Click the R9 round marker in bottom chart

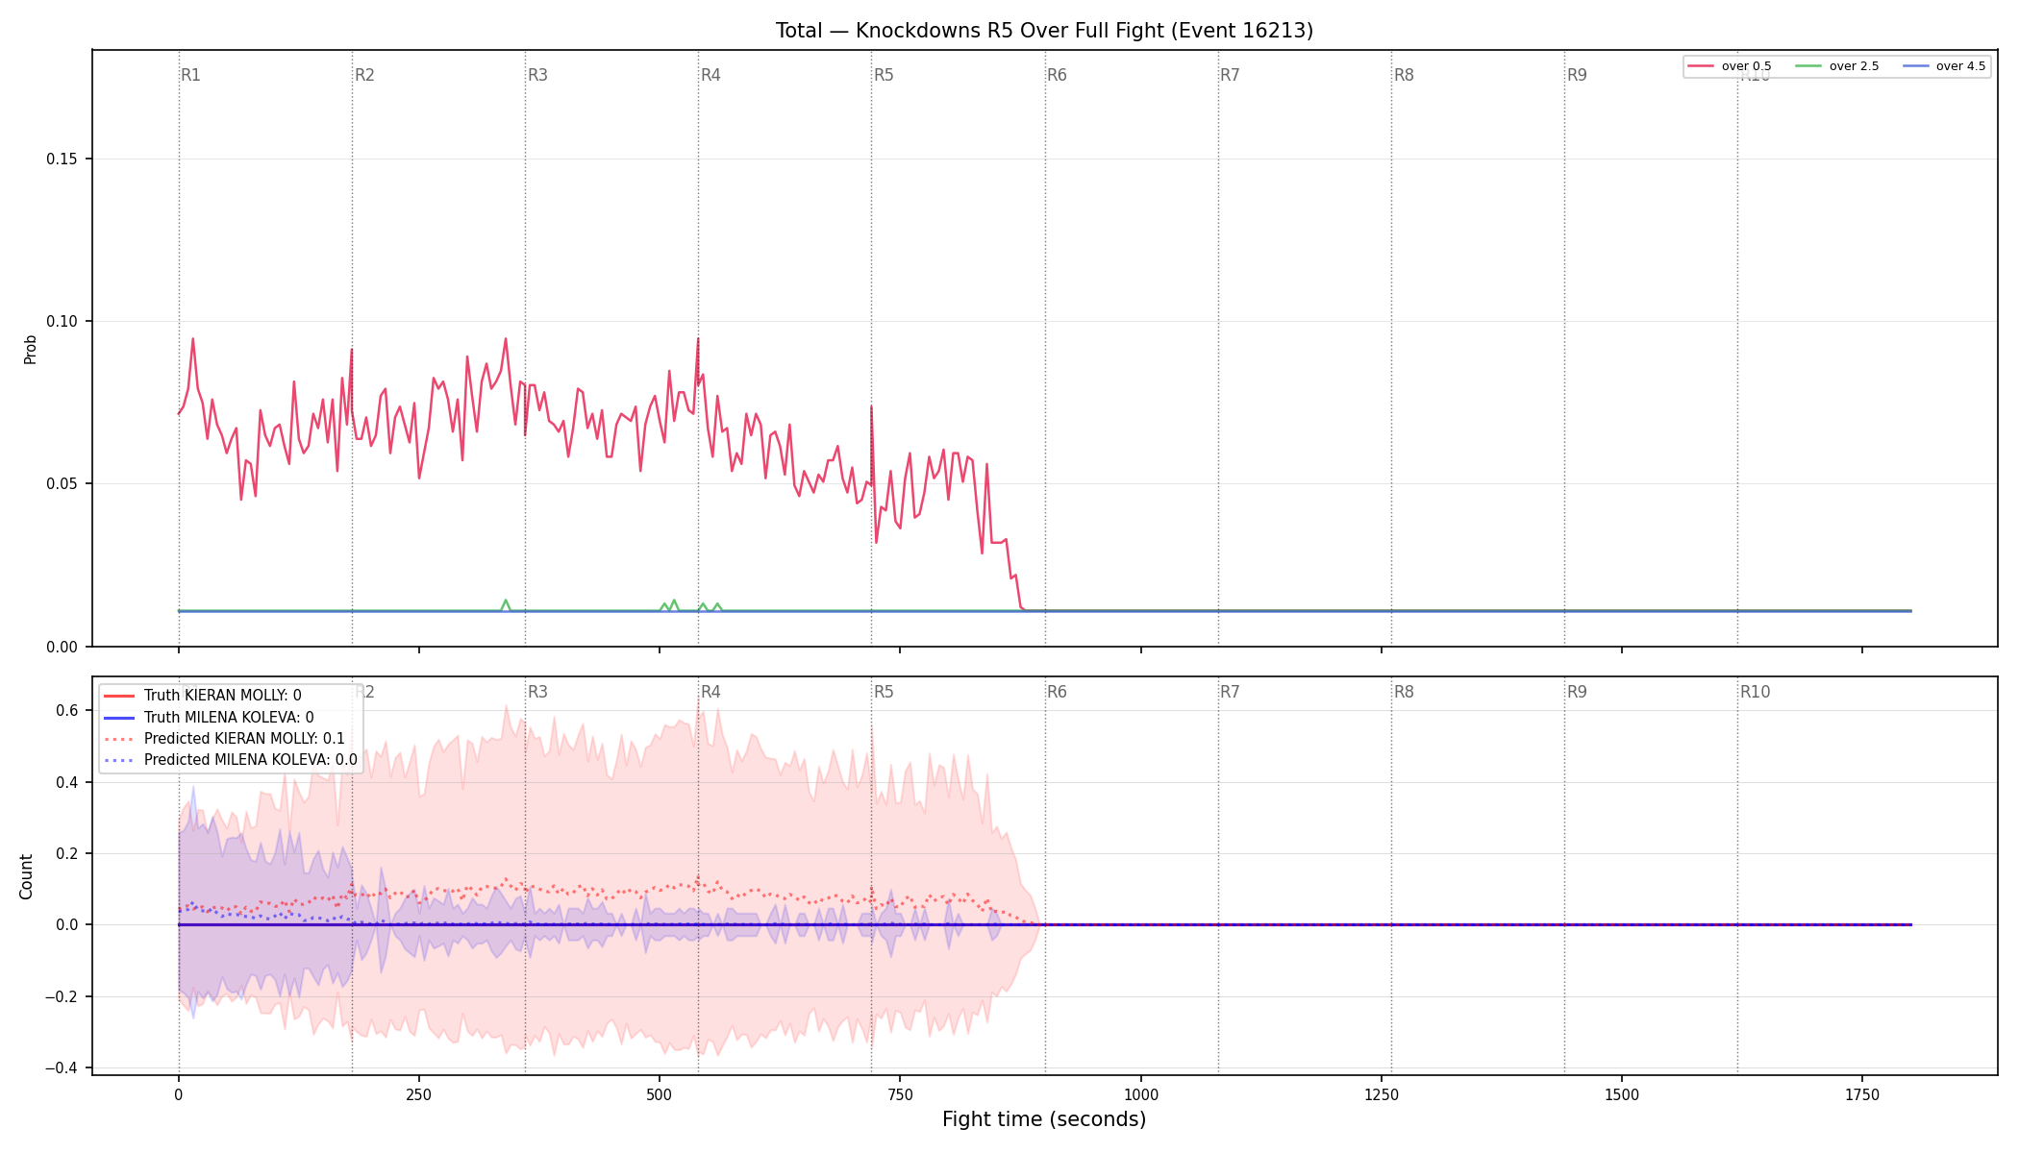point(1577,692)
